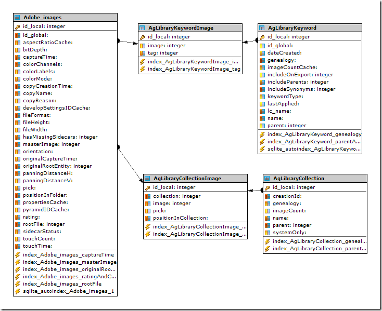Screen dimensions: 382x311
Task: Select parent: integer in AgLibraryCollection
Action: 292,225
